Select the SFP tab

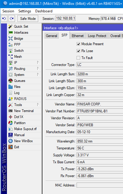pyautogui.click(x=65, y=35)
